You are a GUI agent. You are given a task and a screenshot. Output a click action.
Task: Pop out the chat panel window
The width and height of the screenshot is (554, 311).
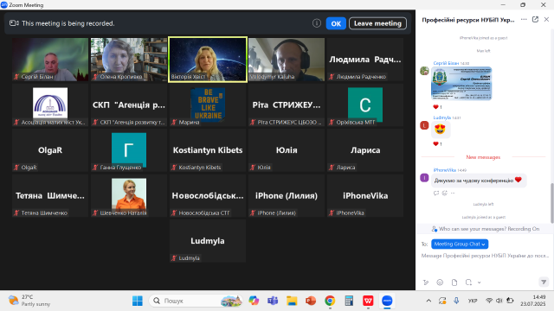[535, 19]
